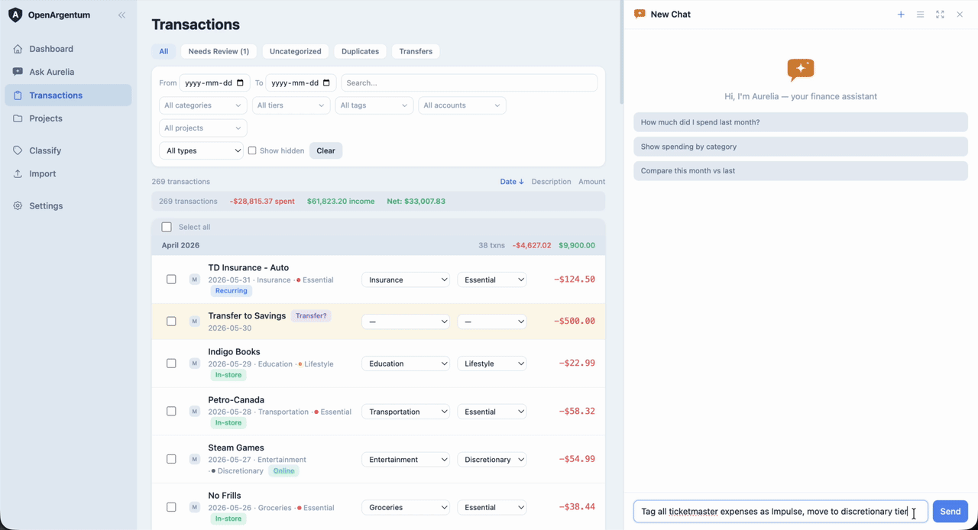Check the Select all checkbox

pyautogui.click(x=167, y=227)
